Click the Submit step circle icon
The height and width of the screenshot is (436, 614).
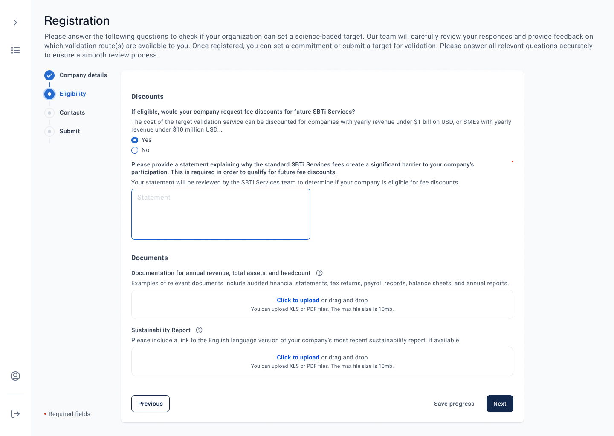[x=49, y=132]
